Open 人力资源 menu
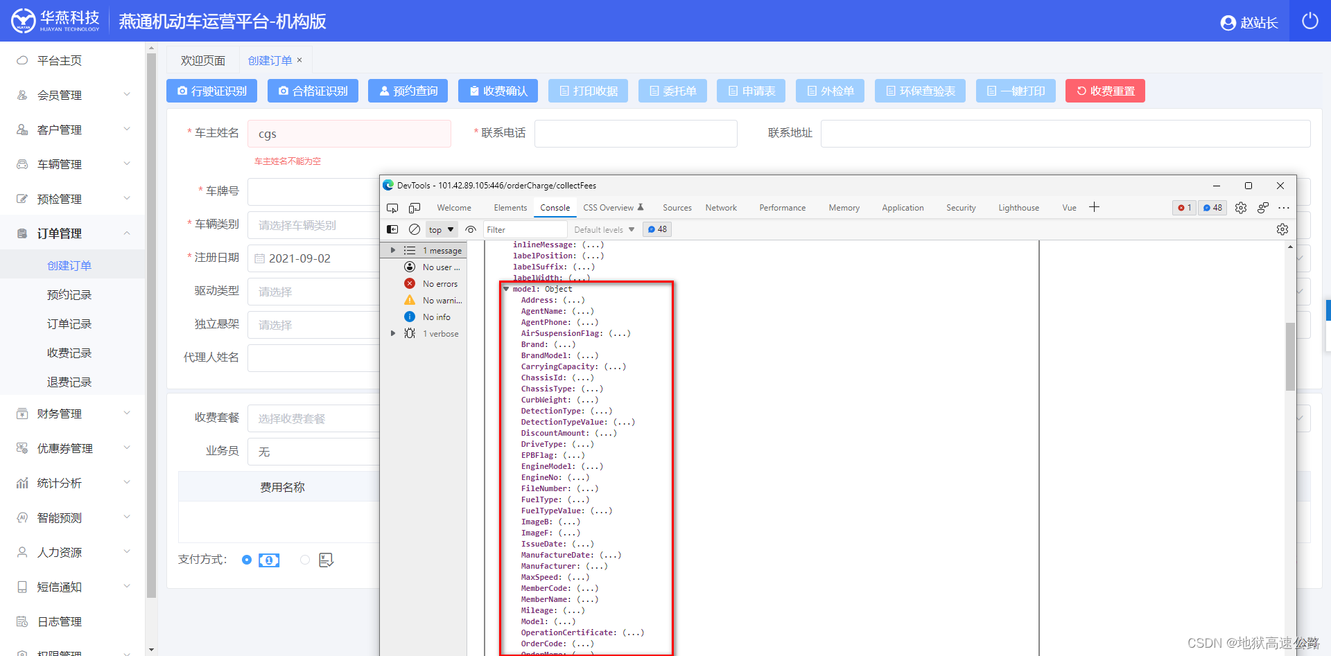This screenshot has width=1331, height=656. [73, 552]
